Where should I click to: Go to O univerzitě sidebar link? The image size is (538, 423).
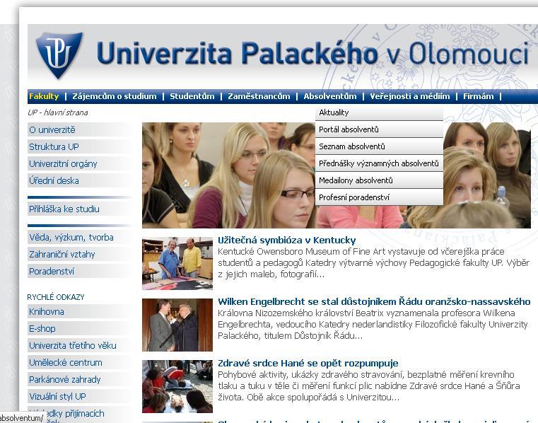click(x=79, y=129)
